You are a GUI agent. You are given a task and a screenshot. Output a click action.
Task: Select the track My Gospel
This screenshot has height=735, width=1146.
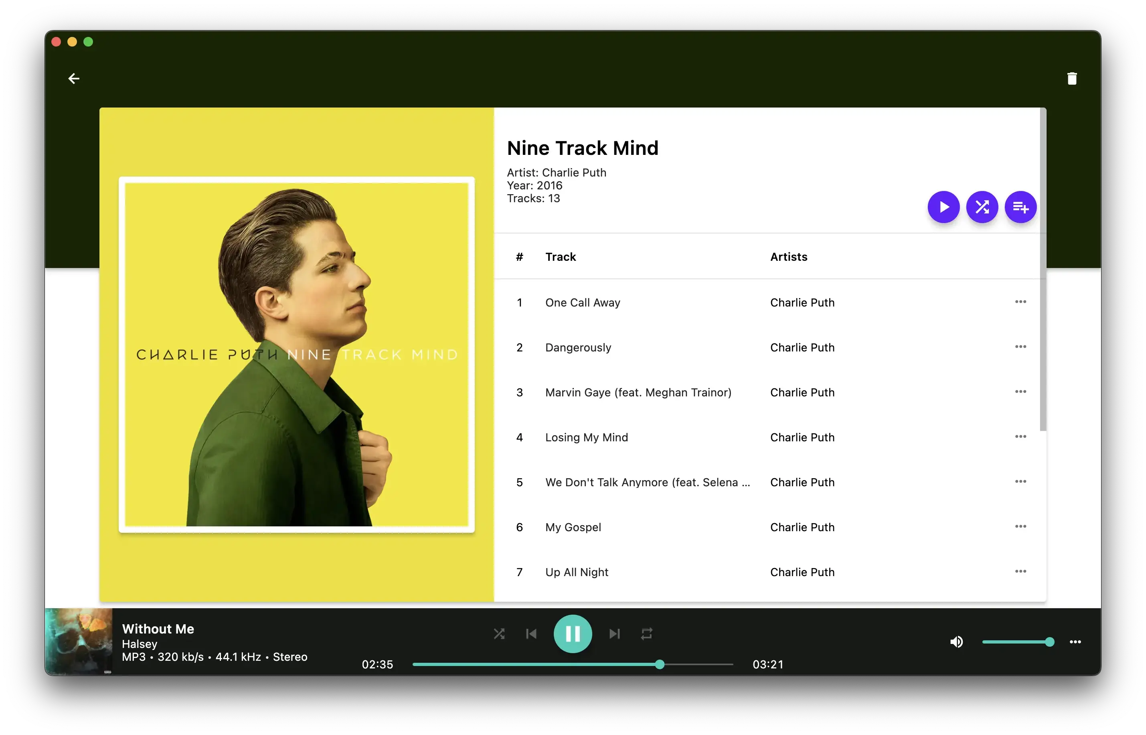(573, 528)
